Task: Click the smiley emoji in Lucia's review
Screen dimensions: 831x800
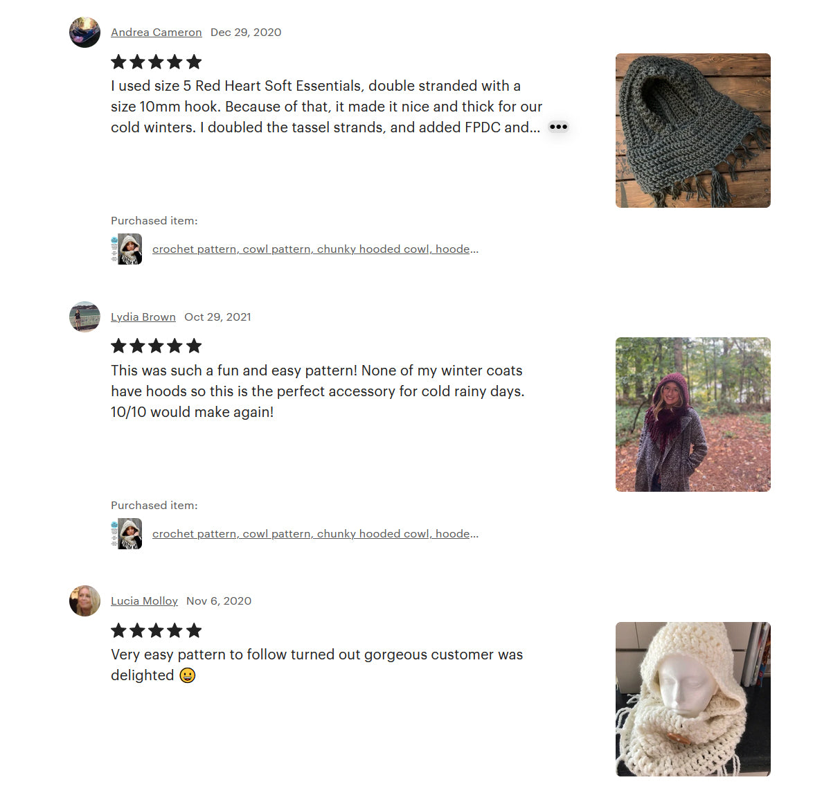Action: pyautogui.click(x=188, y=675)
